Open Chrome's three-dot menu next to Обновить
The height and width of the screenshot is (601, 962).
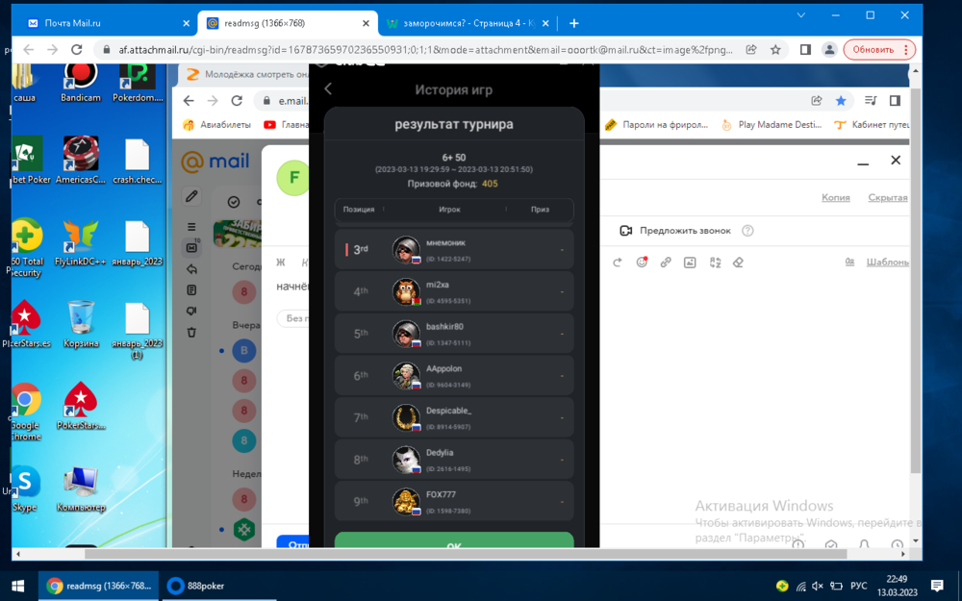click(906, 50)
